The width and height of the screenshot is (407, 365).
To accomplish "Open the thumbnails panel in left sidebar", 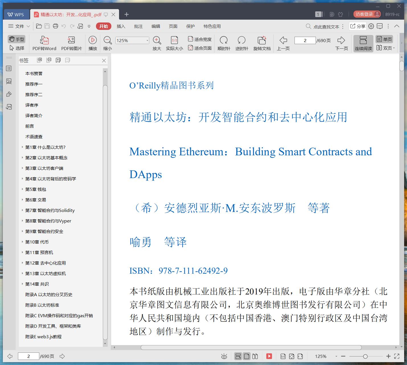I will click(x=9, y=81).
